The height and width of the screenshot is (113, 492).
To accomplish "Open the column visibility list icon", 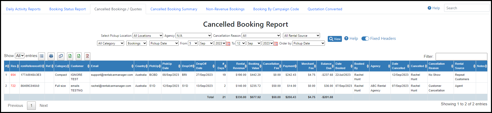I will tap(42, 56).
